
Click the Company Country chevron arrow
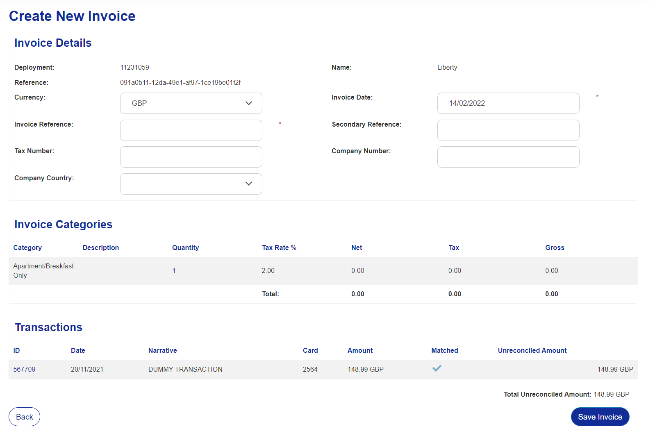[249, 184]
